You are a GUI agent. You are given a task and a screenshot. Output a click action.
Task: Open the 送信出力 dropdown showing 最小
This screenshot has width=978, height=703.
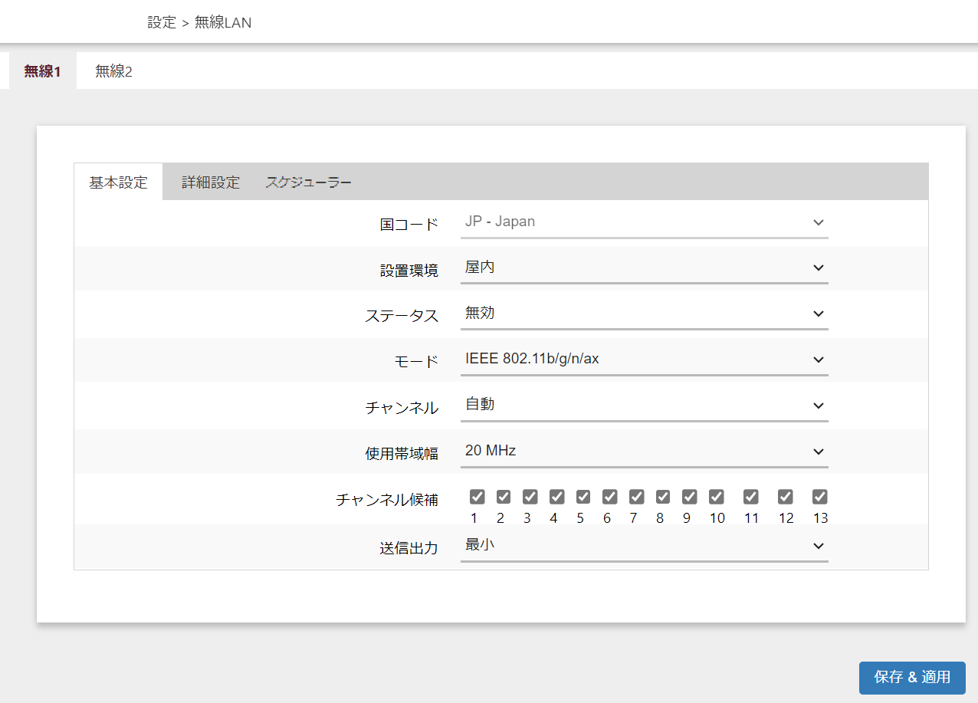pyautogui.click(x=645, y=546)
